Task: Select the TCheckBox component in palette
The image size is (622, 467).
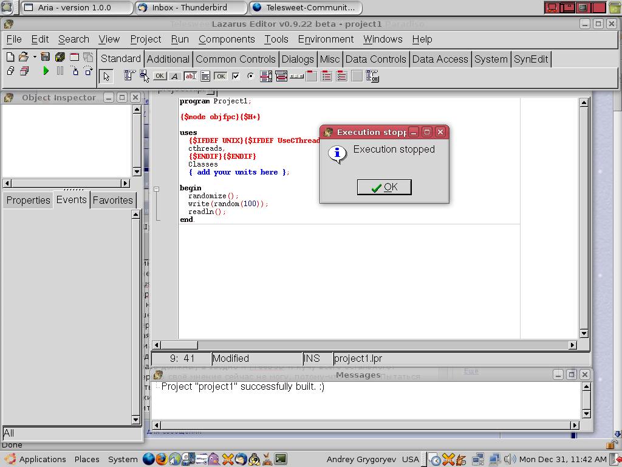Action: 236,76
